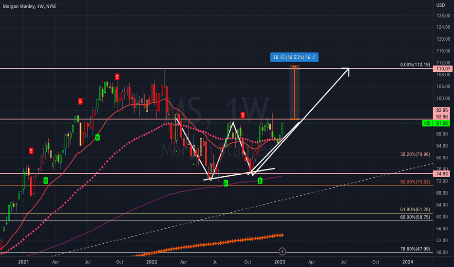The width and height of the screenshot is (454, 267).
Task: Select the 78.60%(47.99) Fibonacci label
Action: tap(415, 249)
